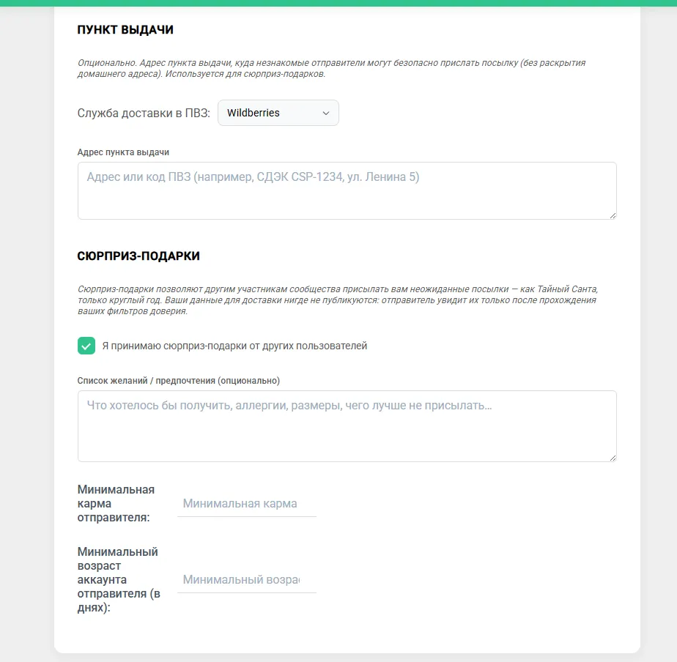The width and height of the screenshot is (677, 662).
Task: Click into the Минимальная карма input field
Action: click(247, 504)
